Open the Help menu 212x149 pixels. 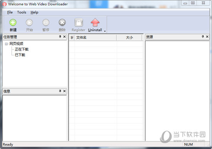coord(34,12)
